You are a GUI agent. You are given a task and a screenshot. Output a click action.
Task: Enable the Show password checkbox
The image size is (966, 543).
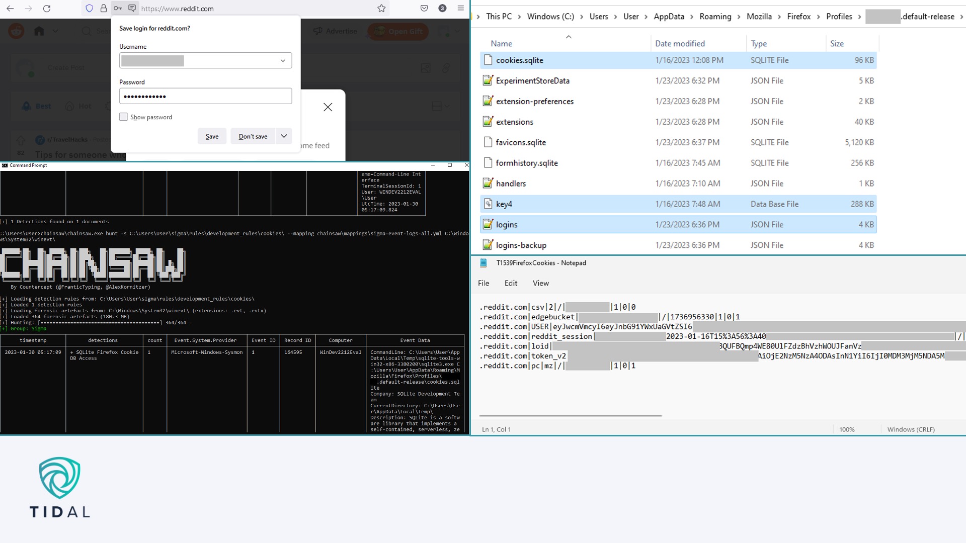click(x=123, y=117)
